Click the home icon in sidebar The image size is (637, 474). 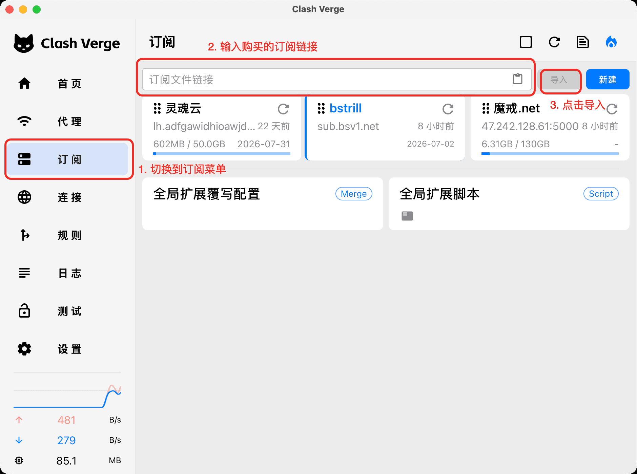click(x=24, y=83)
